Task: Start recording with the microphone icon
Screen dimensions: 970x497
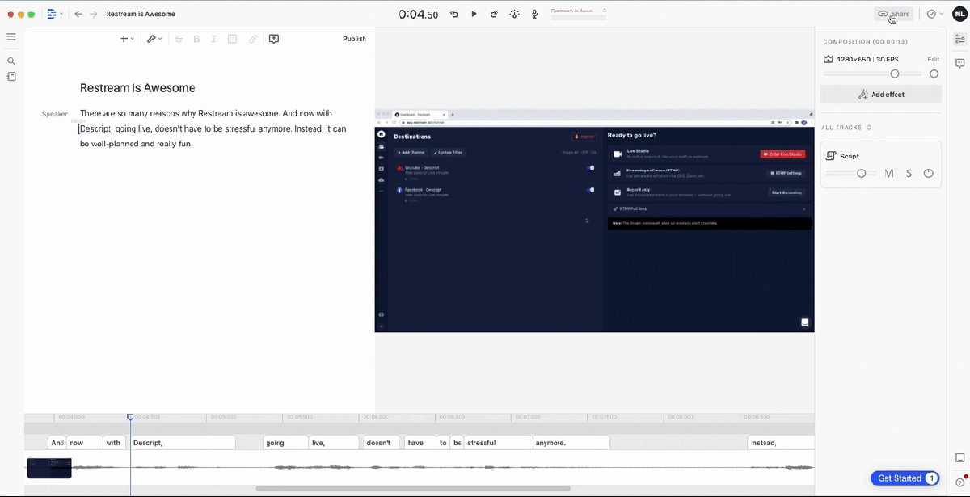Action: click(534, 14)
